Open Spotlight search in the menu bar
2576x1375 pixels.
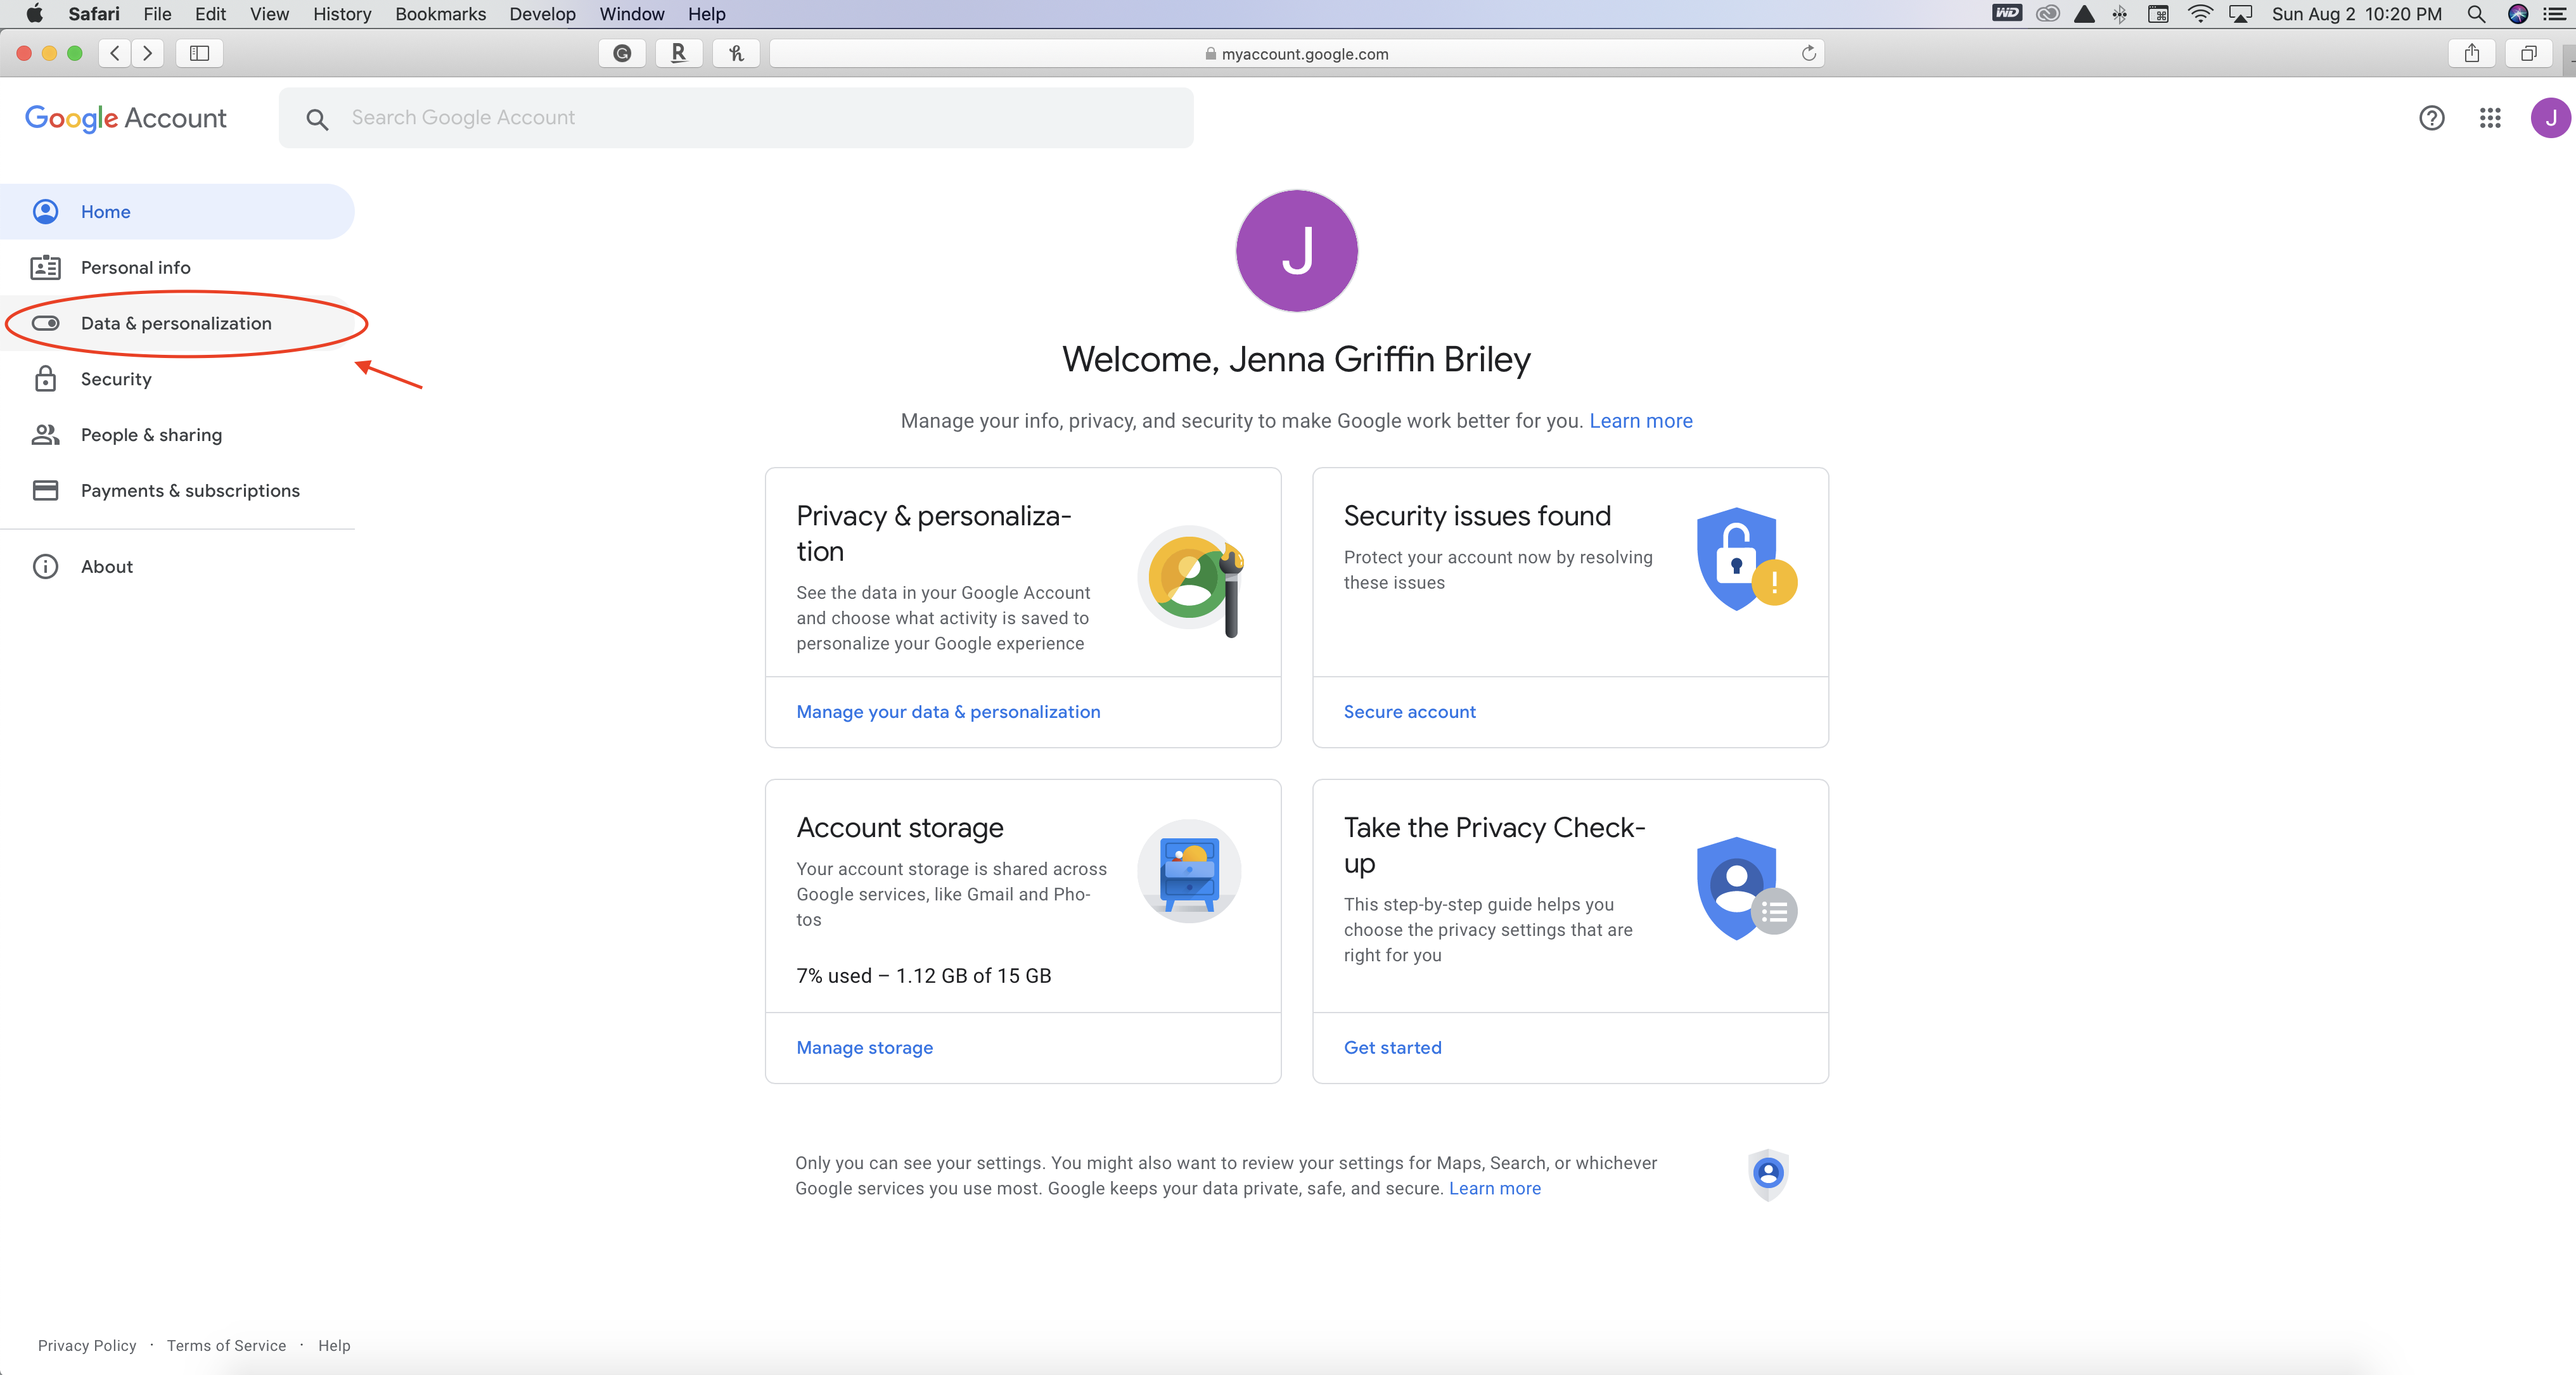pyautogui.click(x=2476, y=14)
